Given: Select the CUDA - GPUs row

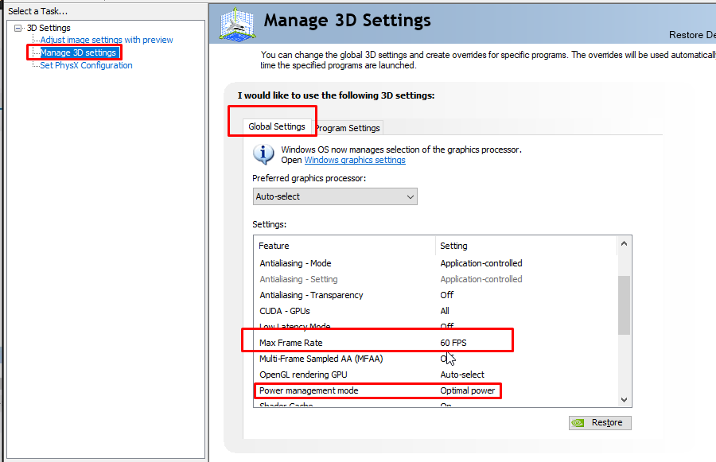Looking at the screenshot, I should coord(435,311).
